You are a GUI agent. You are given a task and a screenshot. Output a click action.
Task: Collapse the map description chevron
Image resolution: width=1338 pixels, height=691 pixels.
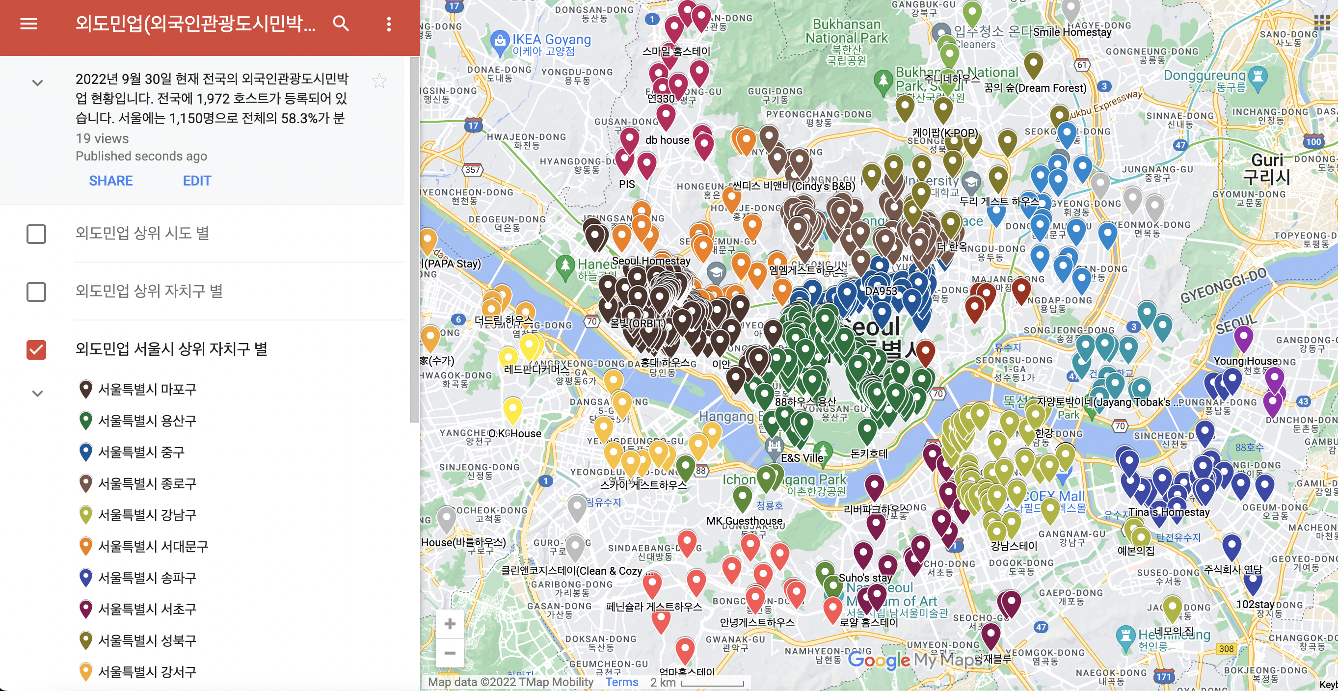pos(37,82)
